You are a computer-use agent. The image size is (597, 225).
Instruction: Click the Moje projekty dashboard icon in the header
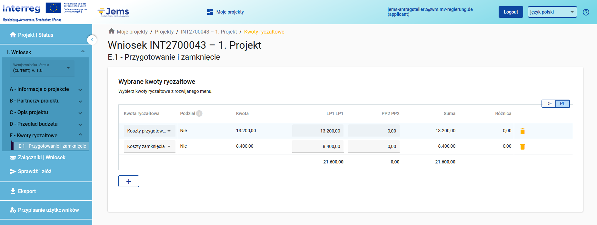pos(210,12)
